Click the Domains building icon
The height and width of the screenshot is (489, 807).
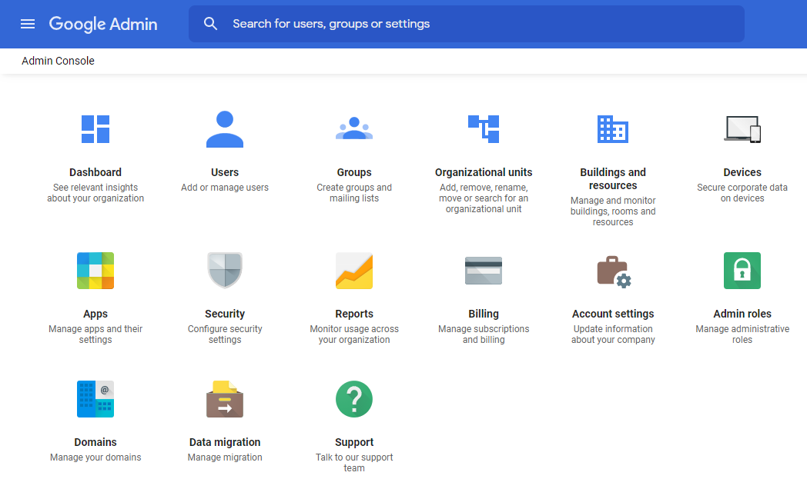pos(95,399)
